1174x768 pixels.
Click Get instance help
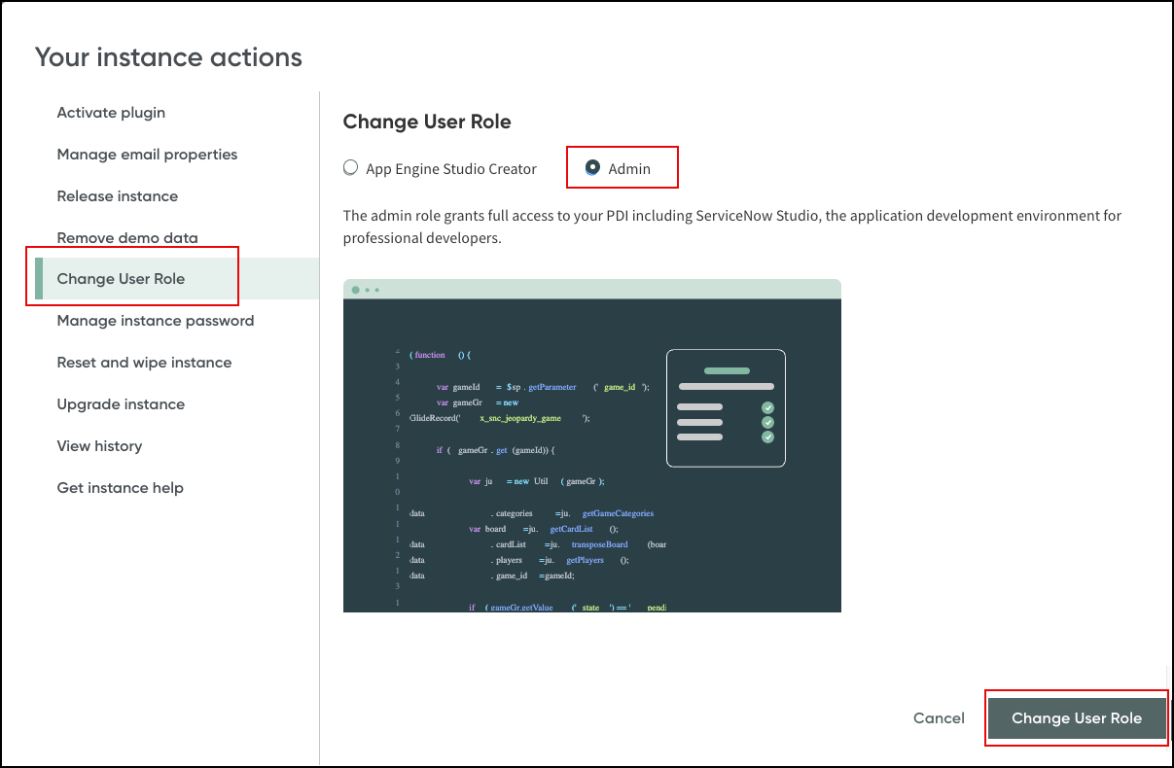[x=120, y=488]
